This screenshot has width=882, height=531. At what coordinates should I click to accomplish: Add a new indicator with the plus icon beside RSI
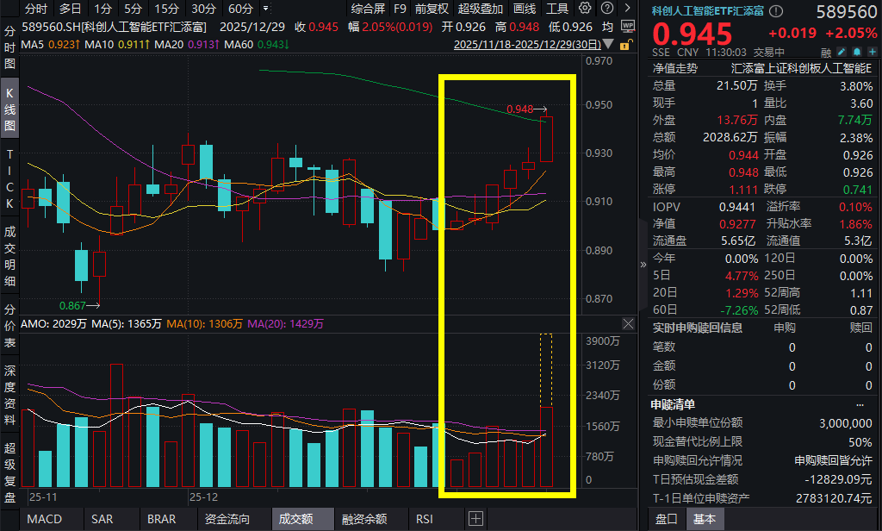[475, 519]
